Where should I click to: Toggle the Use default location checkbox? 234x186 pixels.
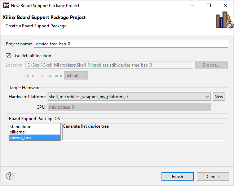8,56
